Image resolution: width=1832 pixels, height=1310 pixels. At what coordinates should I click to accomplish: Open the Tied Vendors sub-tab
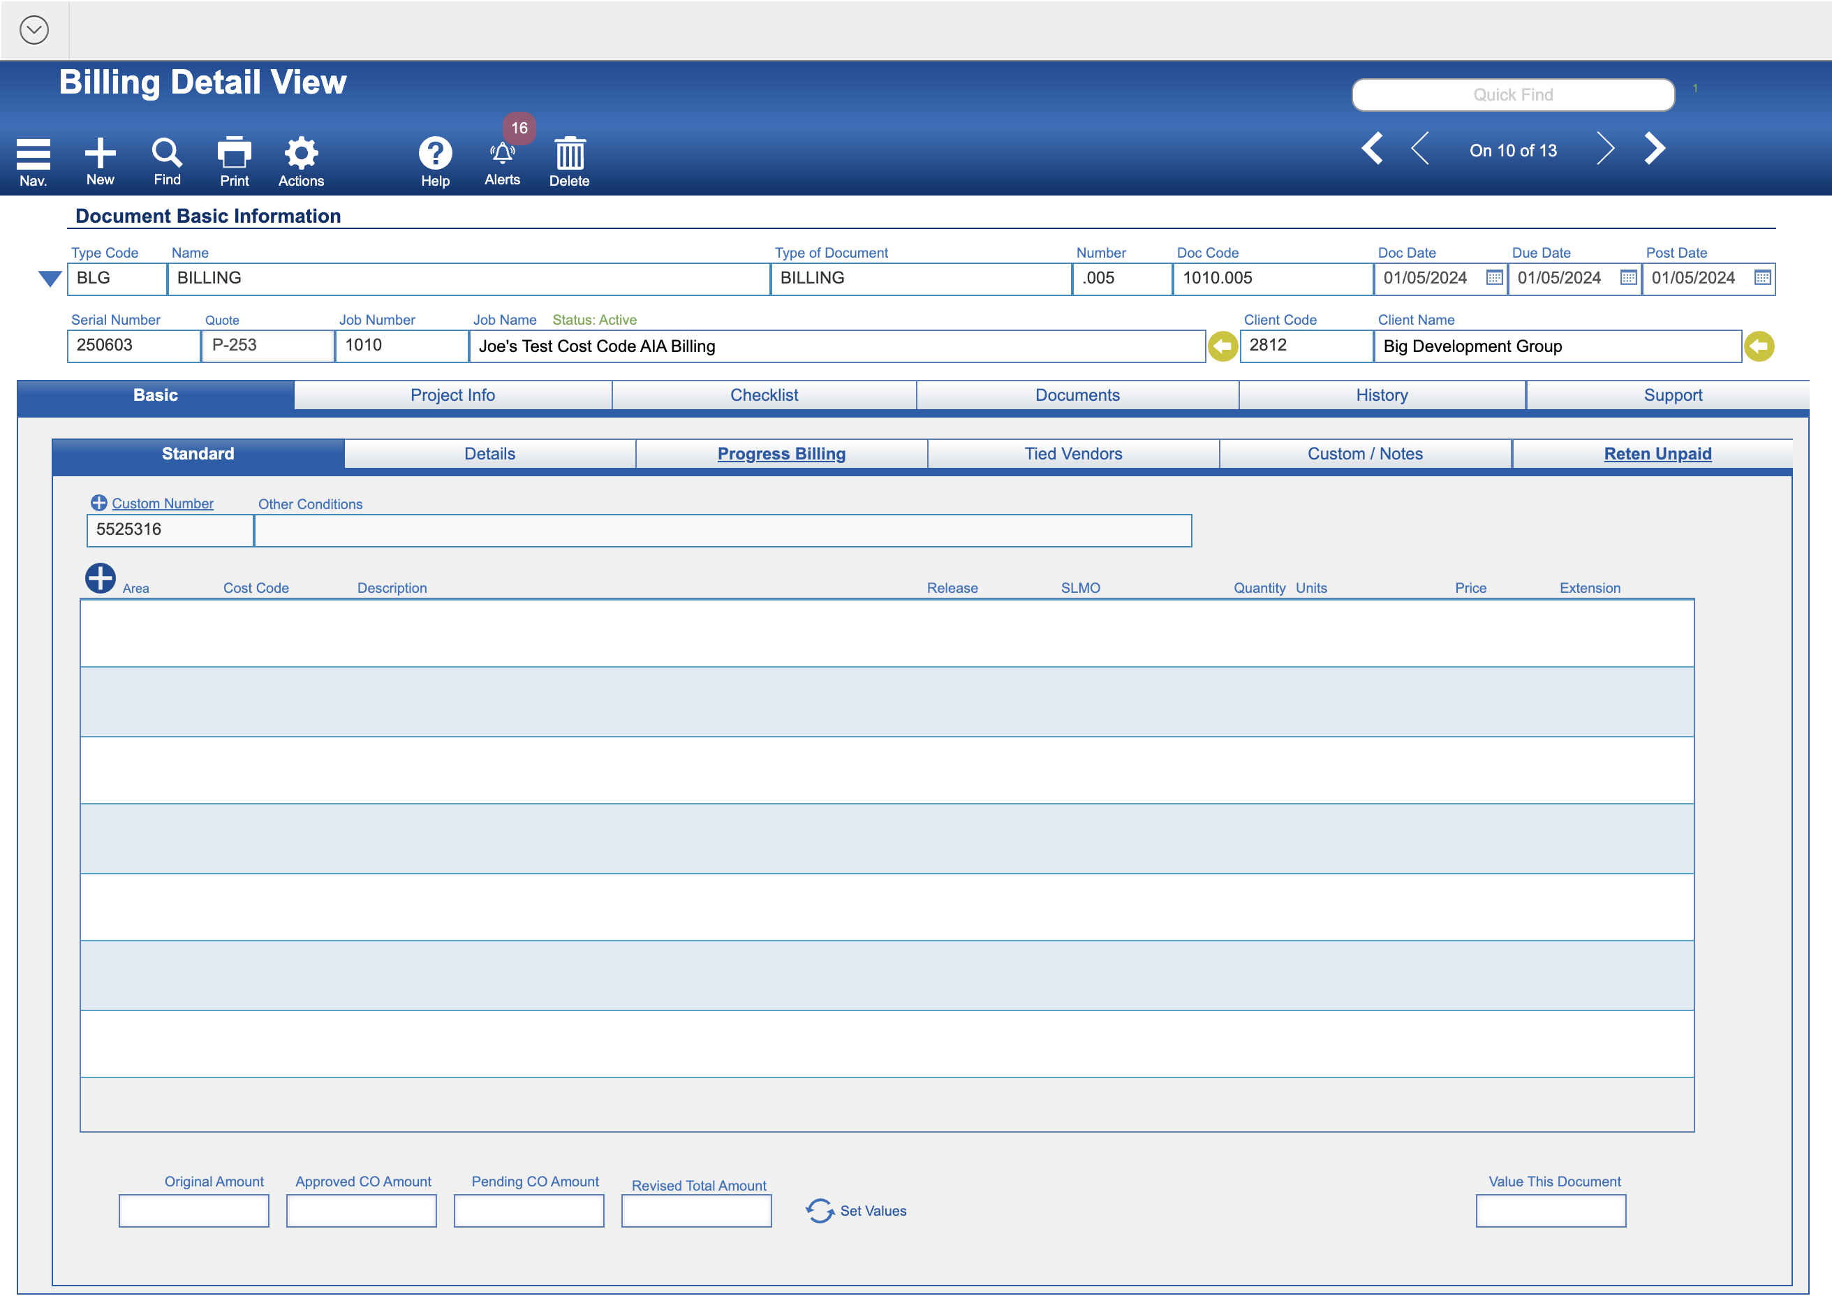click(1072, 453)
